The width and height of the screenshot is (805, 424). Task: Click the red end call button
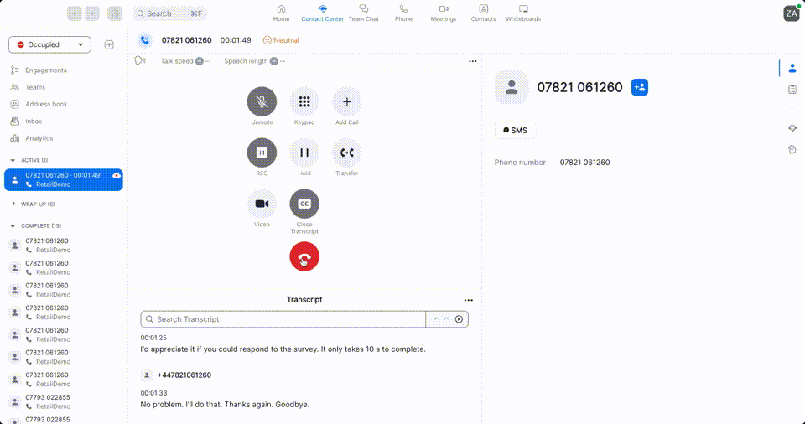[x=304, y=256]
